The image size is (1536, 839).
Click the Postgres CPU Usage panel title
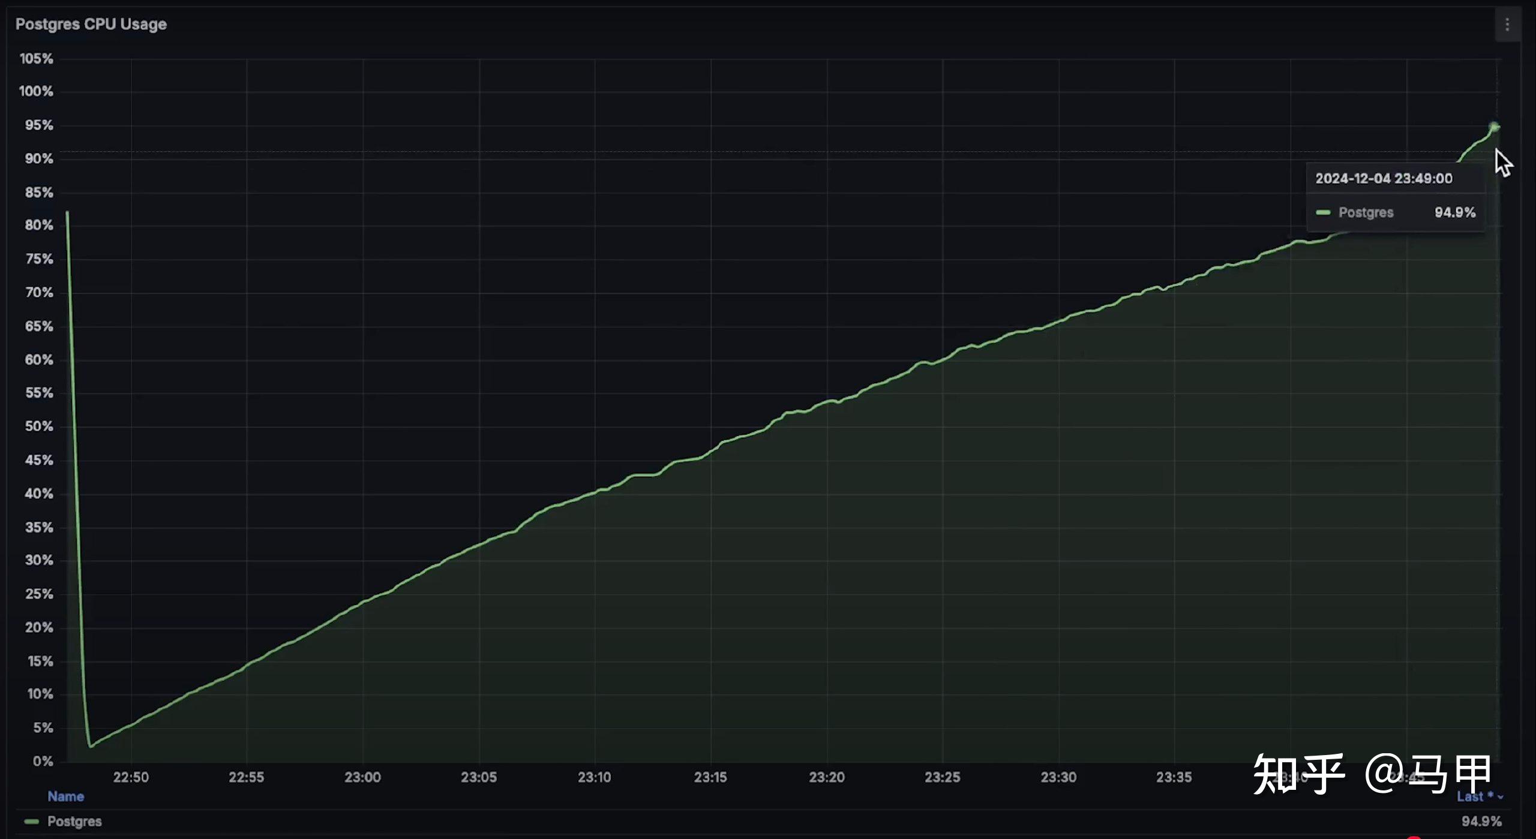tap(91, 24)
